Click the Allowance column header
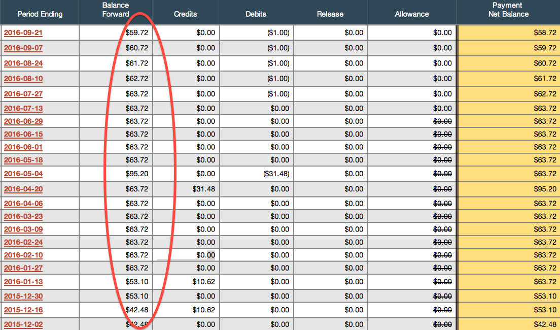Image resolution: width=560 pixels, height=330 pixels. pyautogui.click(x=411, y=14)
